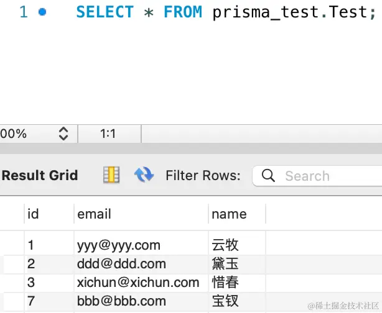Select the xichun@xichun.com email cell

pos(141,283)
